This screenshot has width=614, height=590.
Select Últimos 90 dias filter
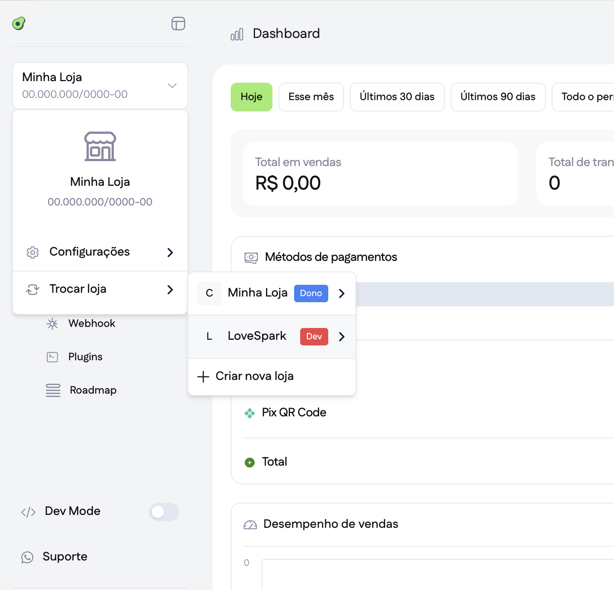pyautogui.click(x=498, y=97)
